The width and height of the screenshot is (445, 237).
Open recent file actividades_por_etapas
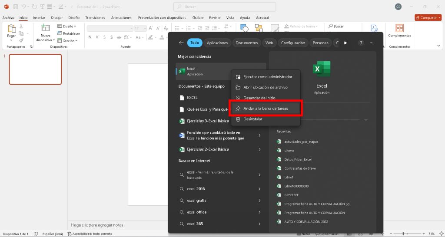pyautogui.click(x=301, y=142)
